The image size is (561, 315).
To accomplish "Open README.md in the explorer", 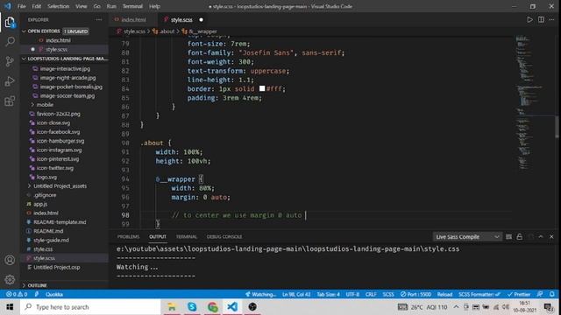I will pyautogui.click(x=48, y=231).
